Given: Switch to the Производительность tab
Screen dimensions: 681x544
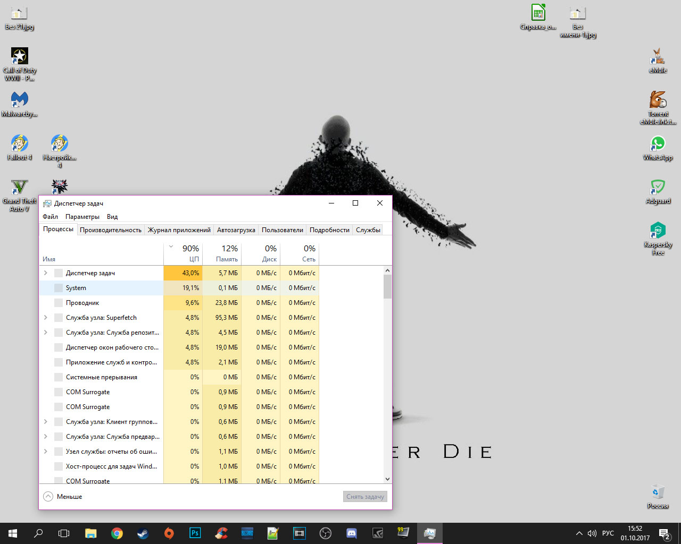Looking at the screenshot, I should (111, 230).
